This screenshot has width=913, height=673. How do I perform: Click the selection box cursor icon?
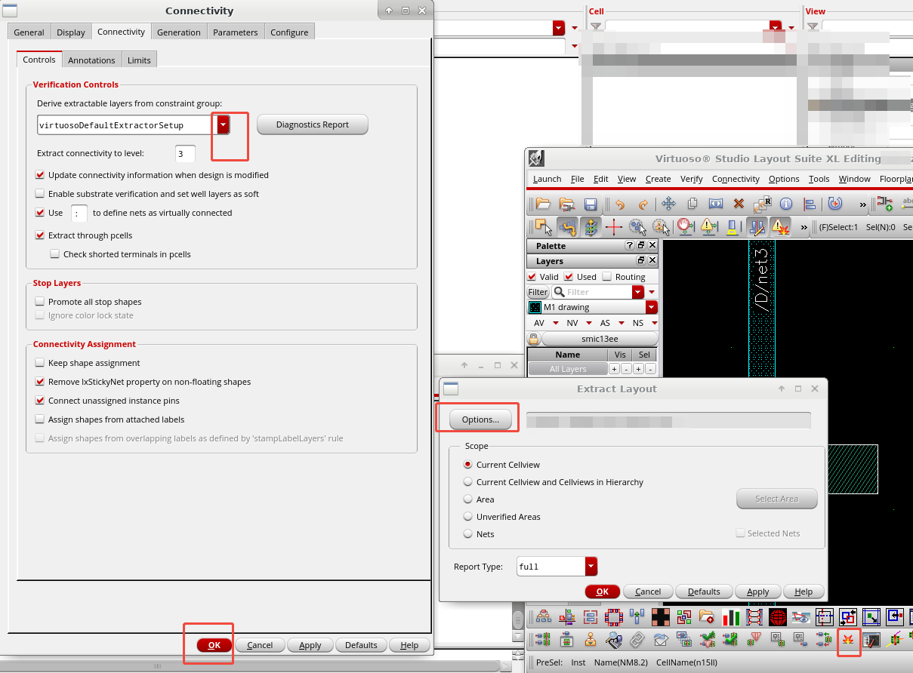543,226
